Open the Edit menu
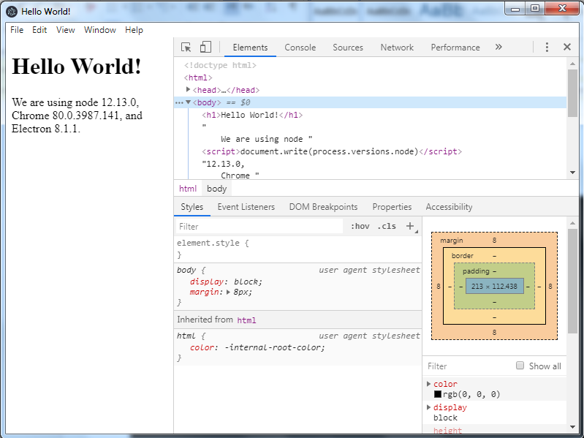The width and height of the screenshot is (584, 438). tap(39, 30)
